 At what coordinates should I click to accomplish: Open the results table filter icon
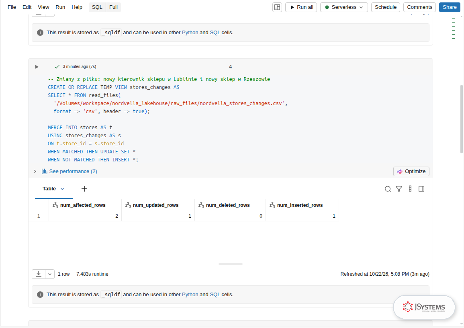tap(399, 189)
